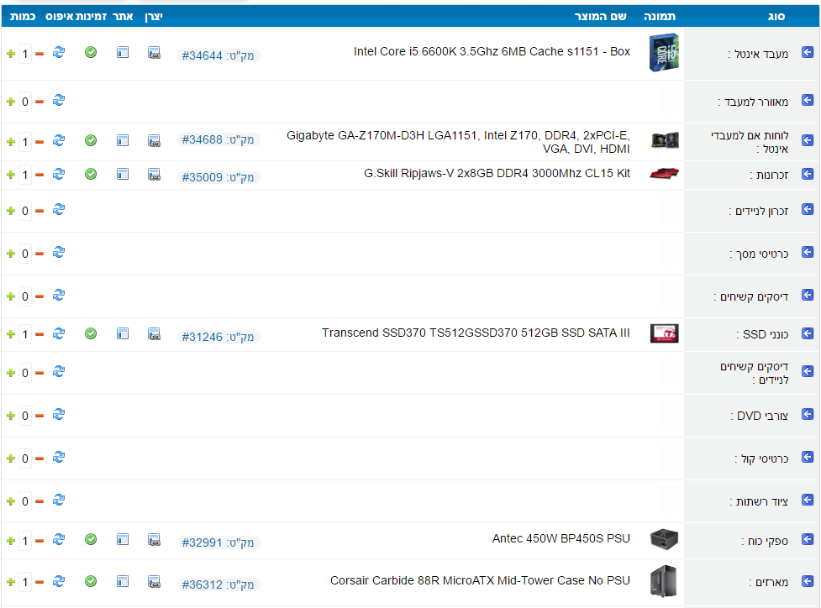
Task: Edit quantity field for Transcend SSD370
Action: pyautogui.click(x=24, y=334)
